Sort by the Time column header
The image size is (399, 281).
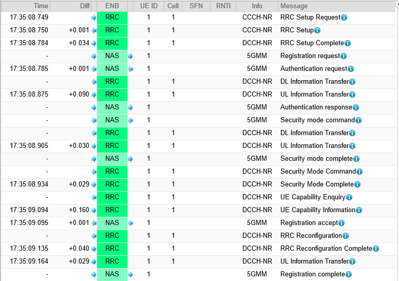26,6
